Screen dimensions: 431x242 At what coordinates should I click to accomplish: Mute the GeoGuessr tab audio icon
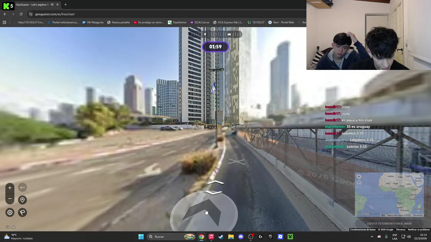coord(52,5)
